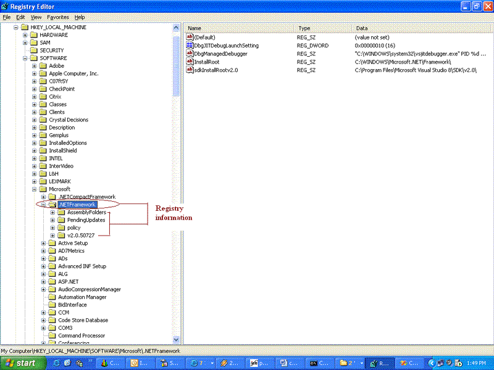Expand the ASP.NET key
The height and width of the screenshot is (370, 494).
tap(43, 282)
